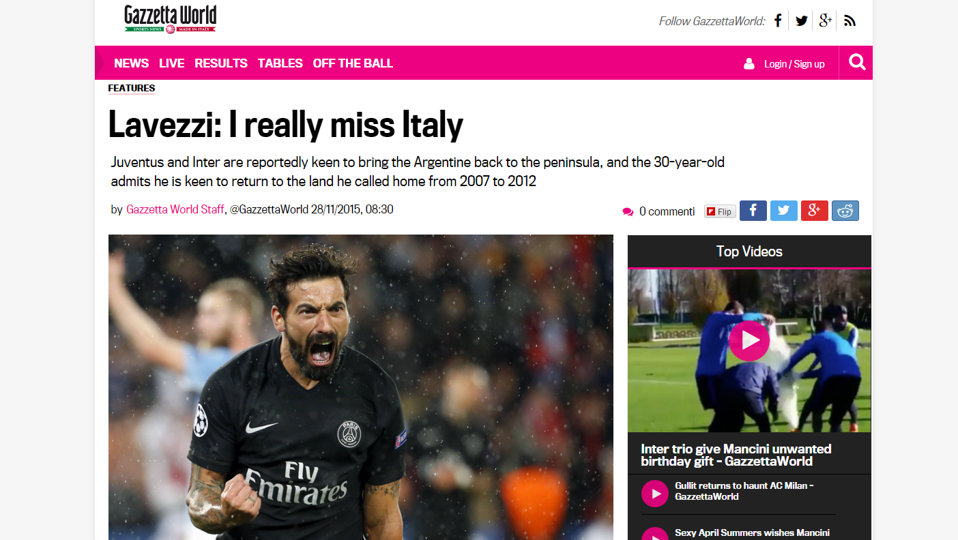Open the Facebook icon in the Follow GazzettaWorld header
958x540 pixels.
(x=778, y=20)
